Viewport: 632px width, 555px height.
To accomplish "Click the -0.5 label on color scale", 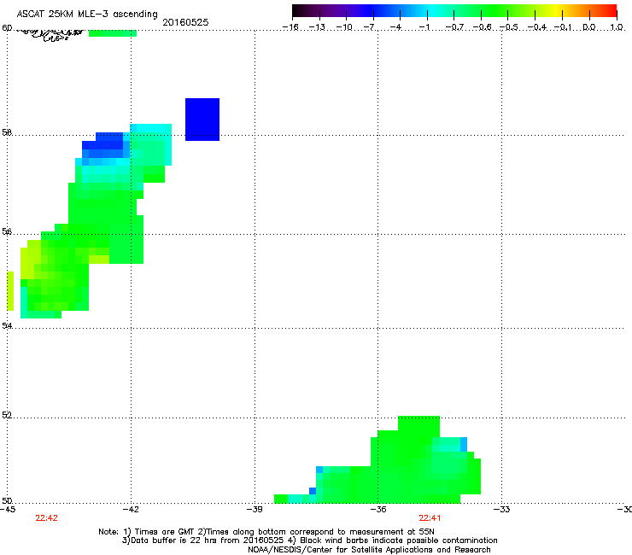I will pyautogui.click(x=509, y=27).
